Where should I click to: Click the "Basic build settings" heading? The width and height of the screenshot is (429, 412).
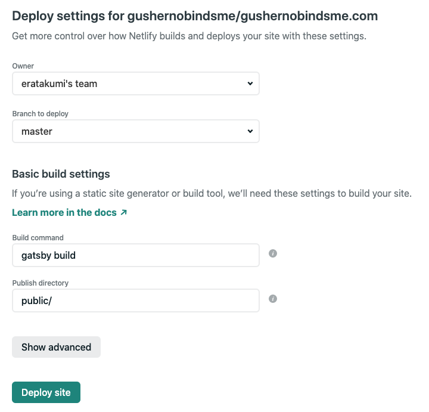(x=61, y=174)
